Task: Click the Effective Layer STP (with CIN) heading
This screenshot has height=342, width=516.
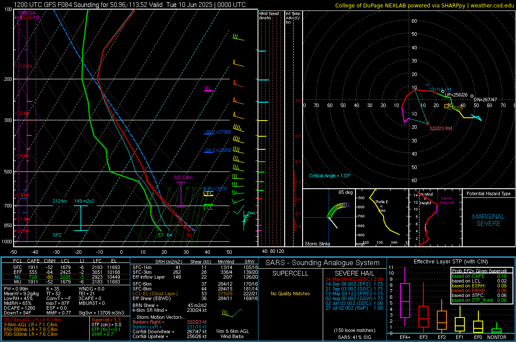Action: point(450,262)
